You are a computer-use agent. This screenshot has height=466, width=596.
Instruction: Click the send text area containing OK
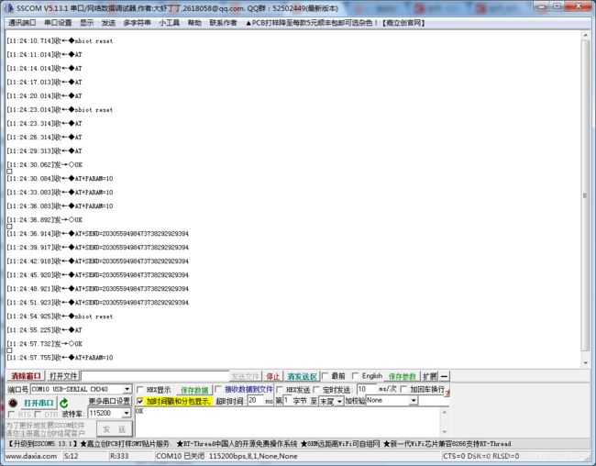coord(288,422)
